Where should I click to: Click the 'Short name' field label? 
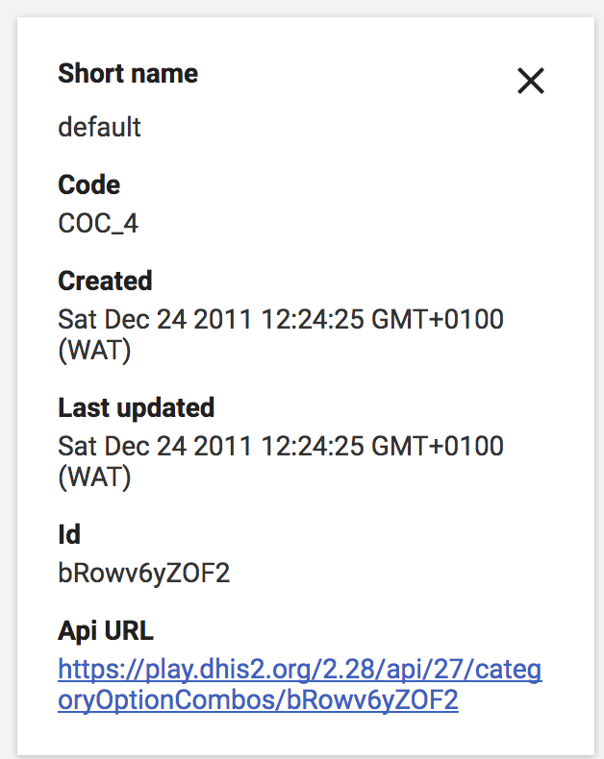point(128,74)
